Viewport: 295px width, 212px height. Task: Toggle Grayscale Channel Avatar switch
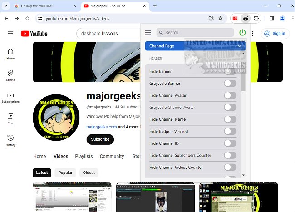[230, 108]
